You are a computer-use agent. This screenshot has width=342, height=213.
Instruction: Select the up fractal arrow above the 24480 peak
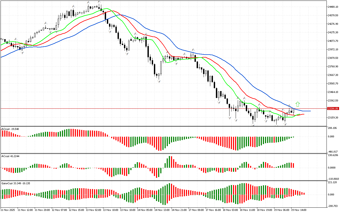pyautogui.click(x=99, y=2)
